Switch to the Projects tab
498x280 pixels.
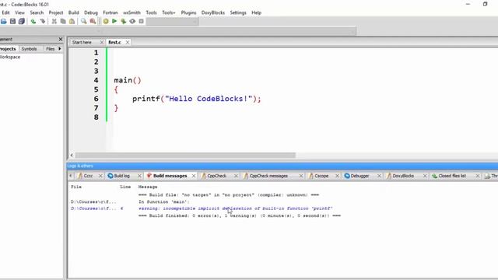tap(8, 49)
